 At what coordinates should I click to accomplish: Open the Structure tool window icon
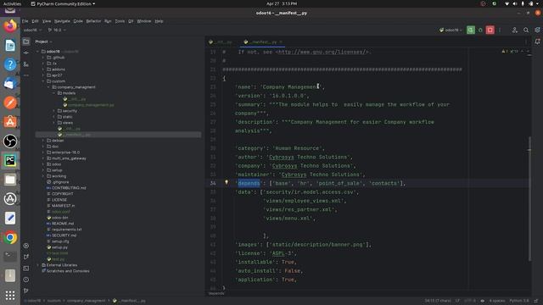[26, 64]
